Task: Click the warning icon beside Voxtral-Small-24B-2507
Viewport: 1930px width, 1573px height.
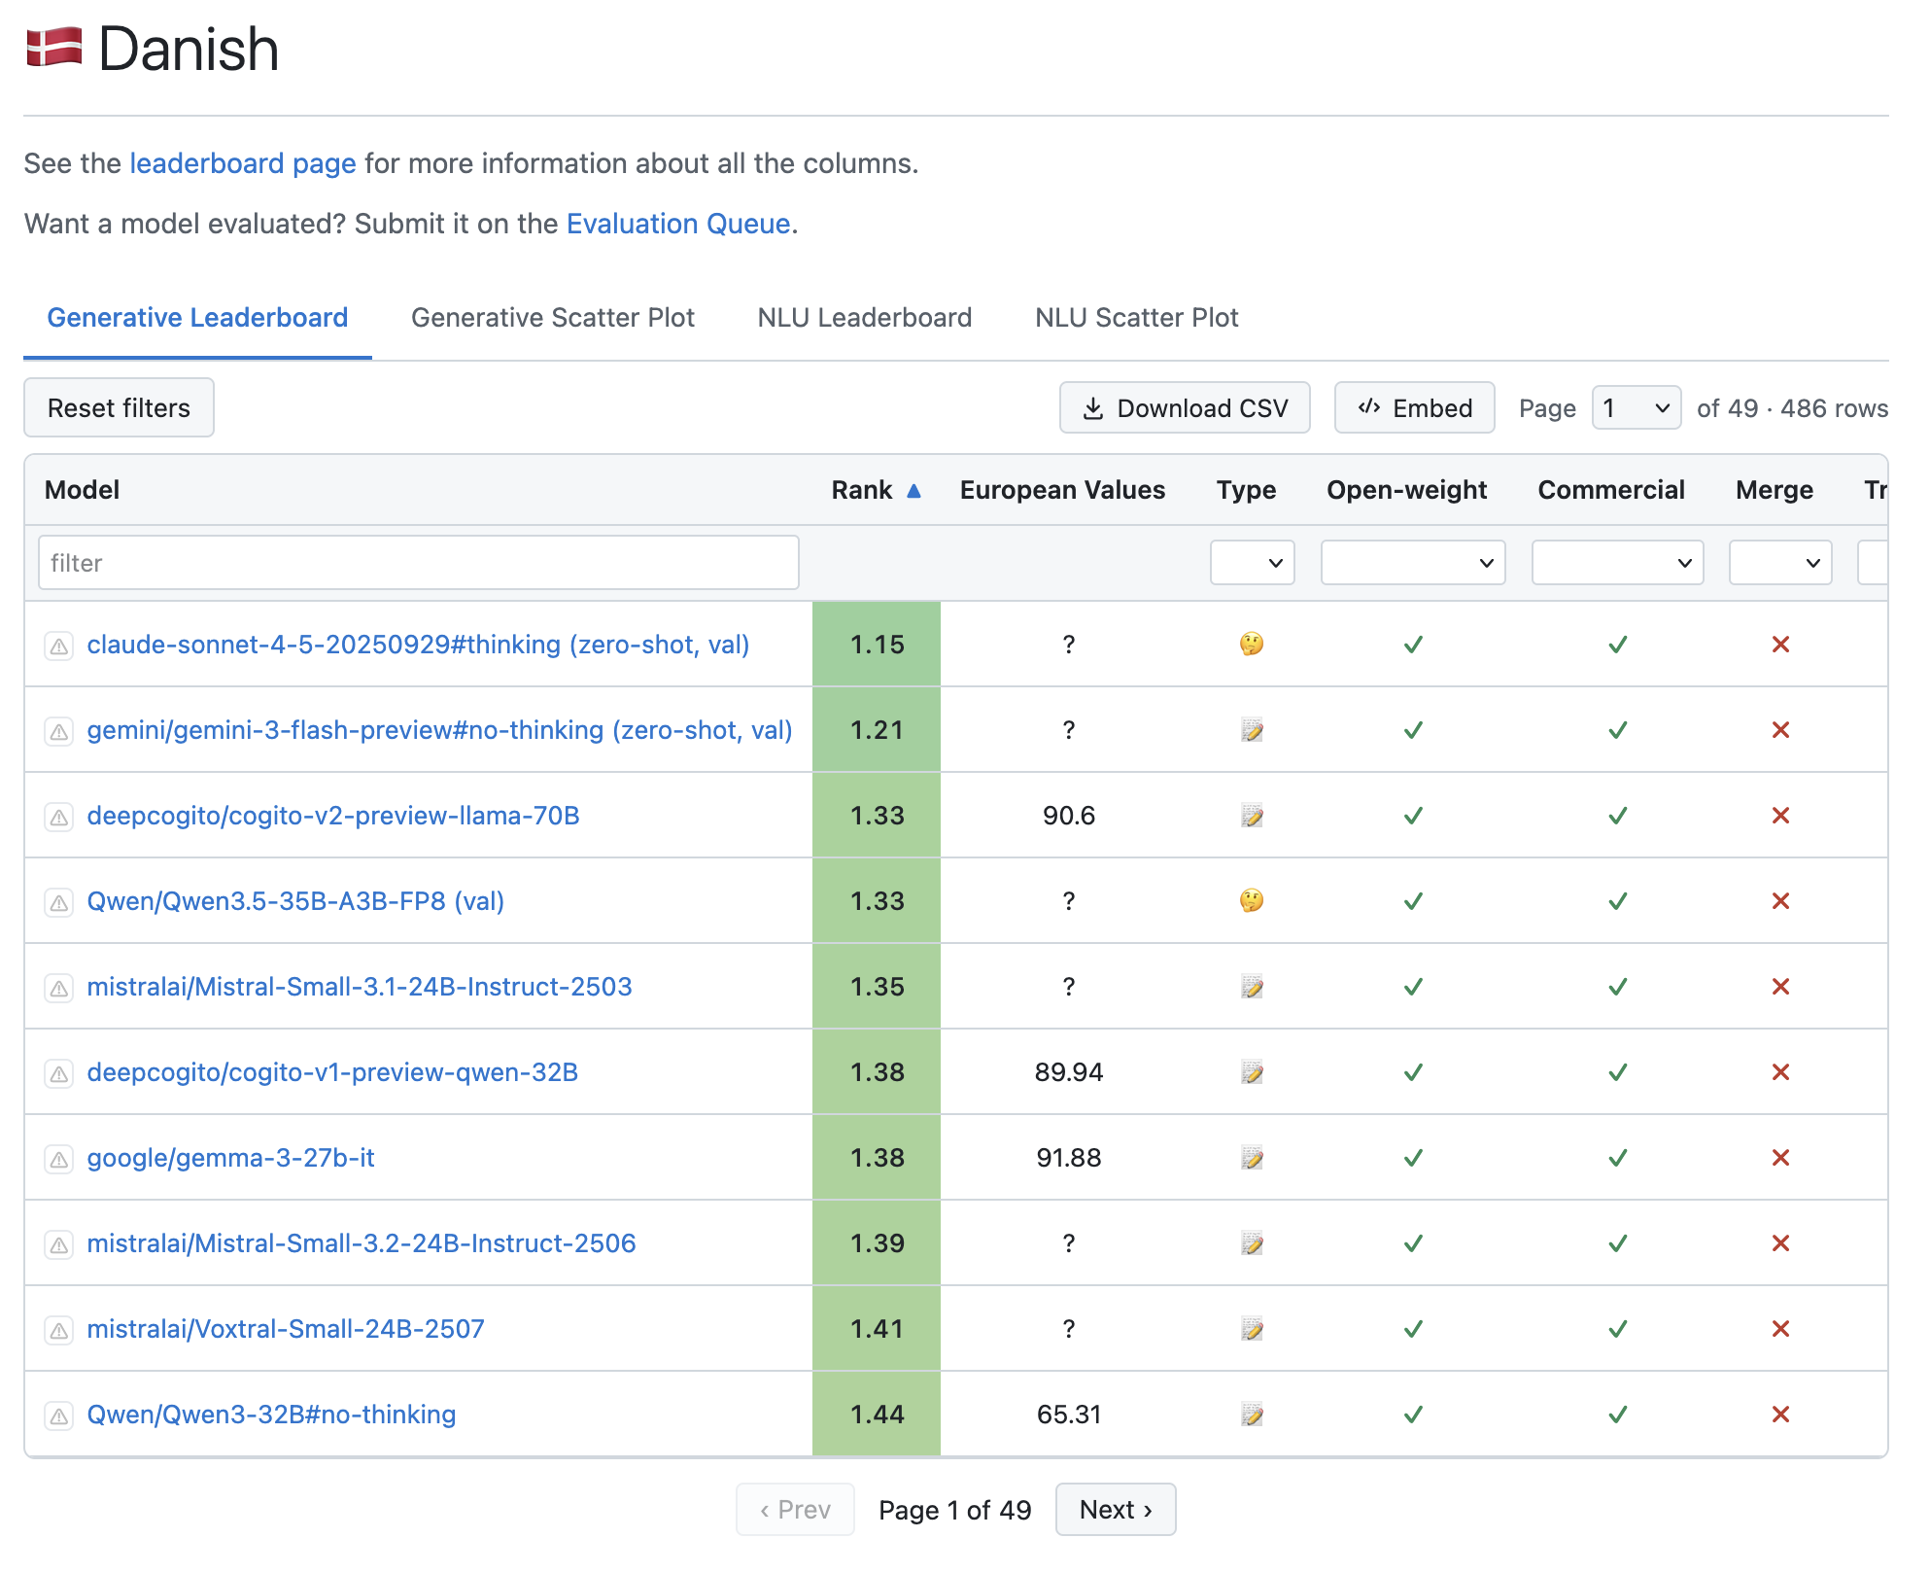Action: [x=59, y=1330]
